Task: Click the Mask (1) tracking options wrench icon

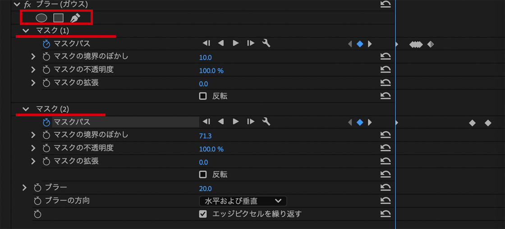Action: point(266,44)
